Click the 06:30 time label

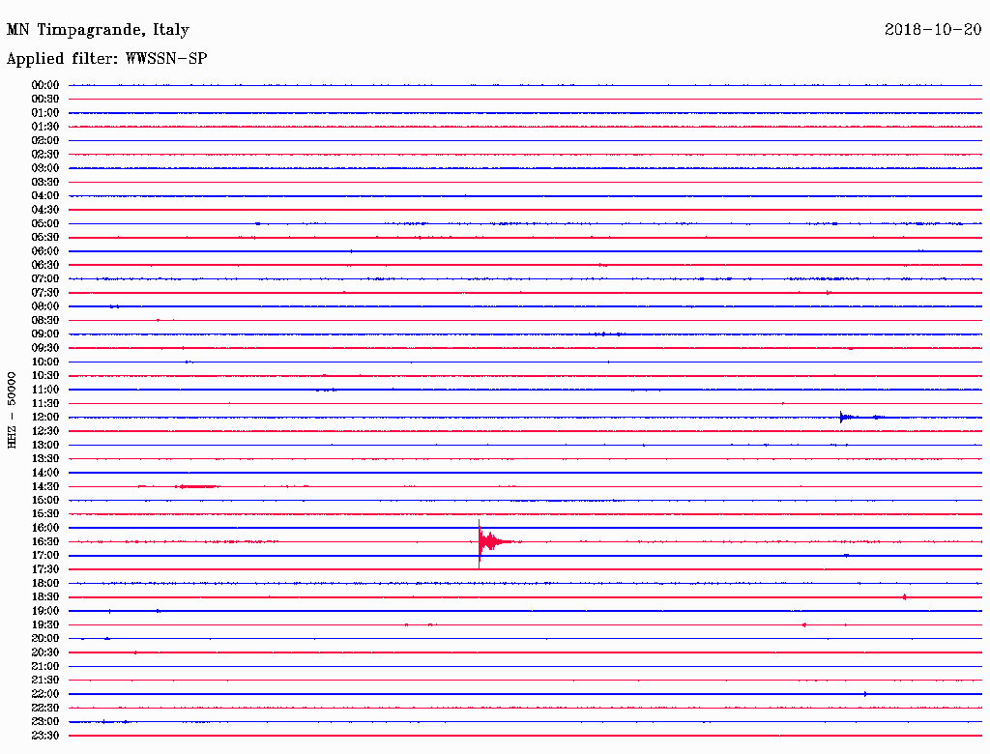tap(45, 265)
